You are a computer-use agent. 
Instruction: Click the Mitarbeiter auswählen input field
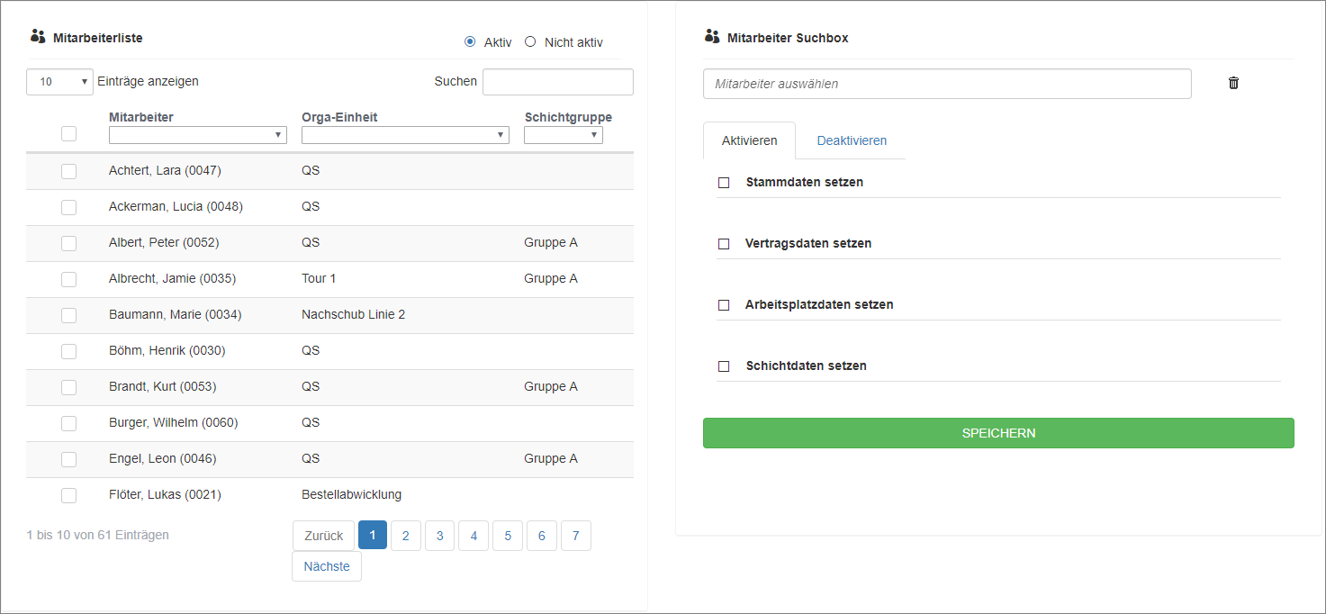click(947, 84)
